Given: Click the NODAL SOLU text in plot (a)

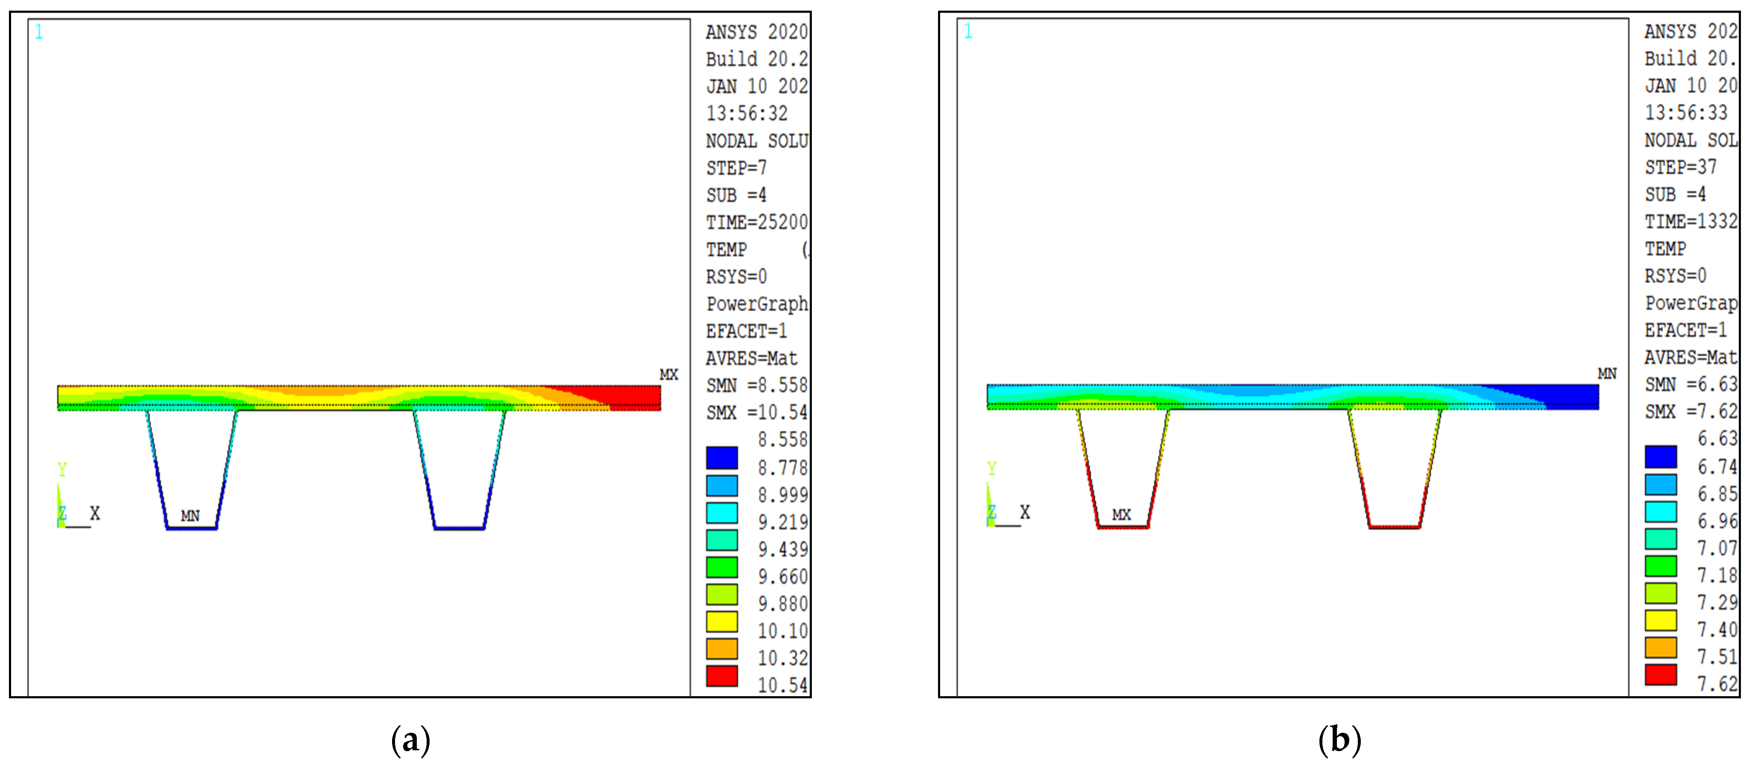Looking at the screenshot, I should point(757,141).
